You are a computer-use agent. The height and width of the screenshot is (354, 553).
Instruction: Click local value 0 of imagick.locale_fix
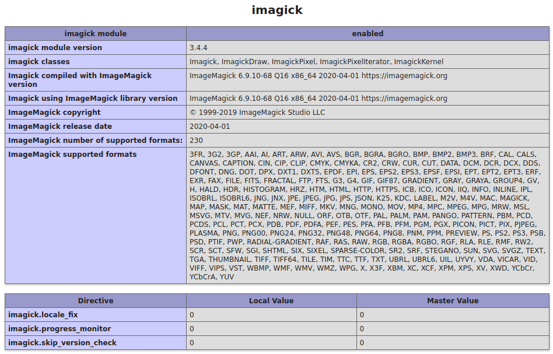click(191, 315)
